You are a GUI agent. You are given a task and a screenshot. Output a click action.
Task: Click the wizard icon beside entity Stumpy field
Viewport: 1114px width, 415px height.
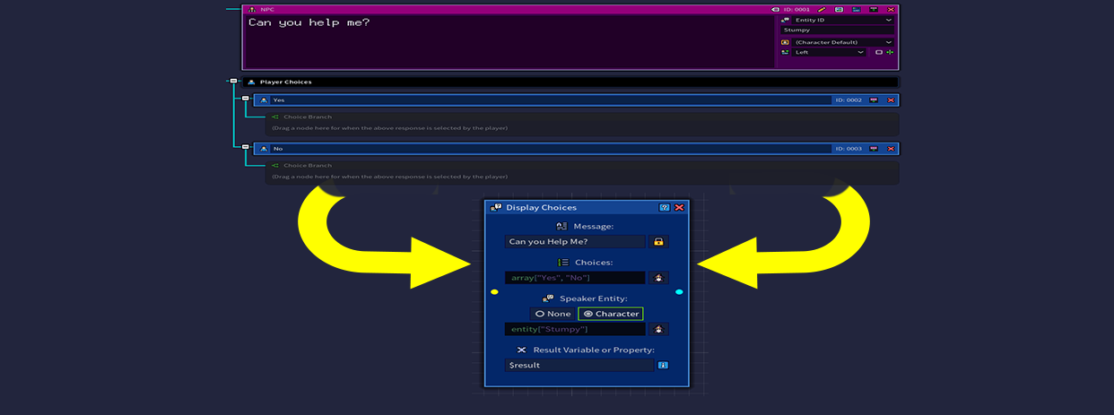click(658, 329)
